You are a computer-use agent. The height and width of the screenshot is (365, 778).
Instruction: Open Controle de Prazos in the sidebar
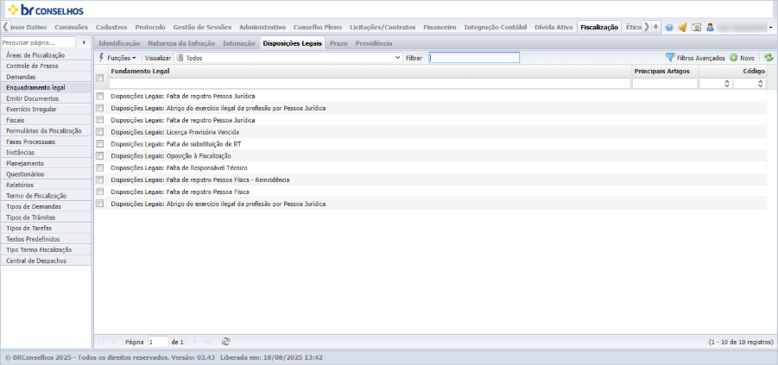46,66
